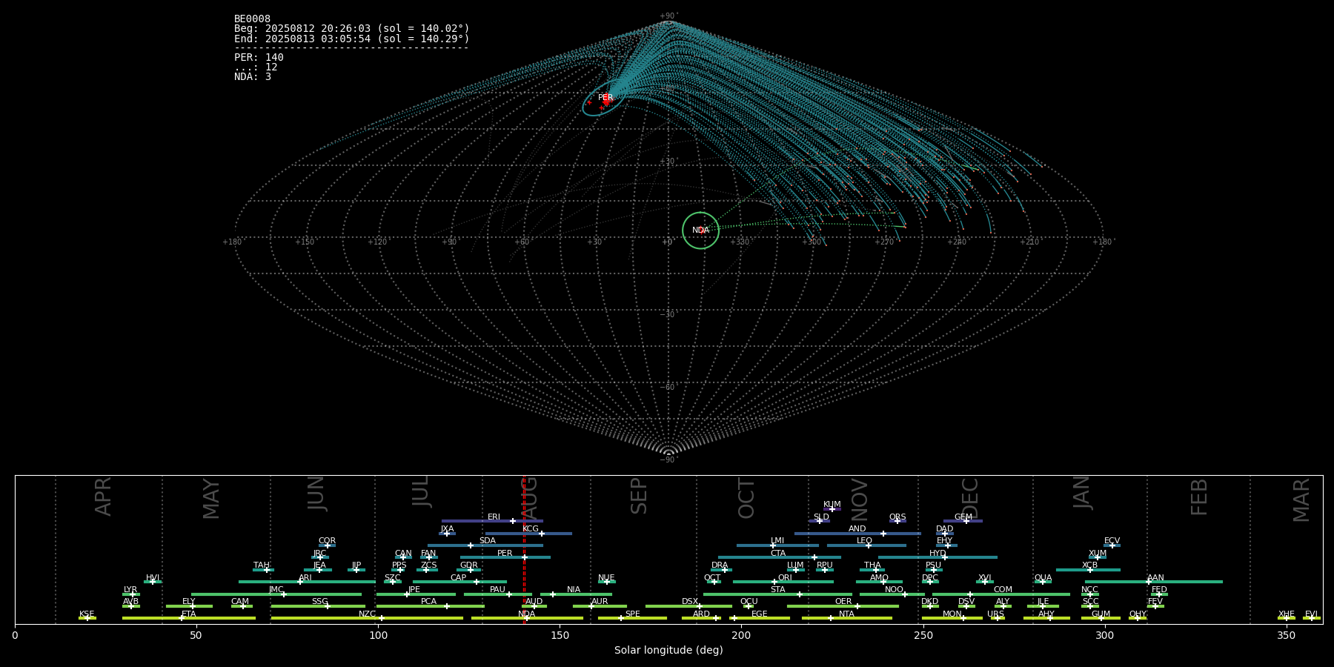
Task: Click the red dashed current solar longitude line
Action: tap(524, 549)
